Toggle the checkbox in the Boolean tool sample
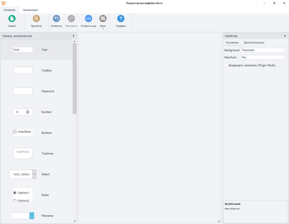Viewport: 289px width, 224px height. 14,131
